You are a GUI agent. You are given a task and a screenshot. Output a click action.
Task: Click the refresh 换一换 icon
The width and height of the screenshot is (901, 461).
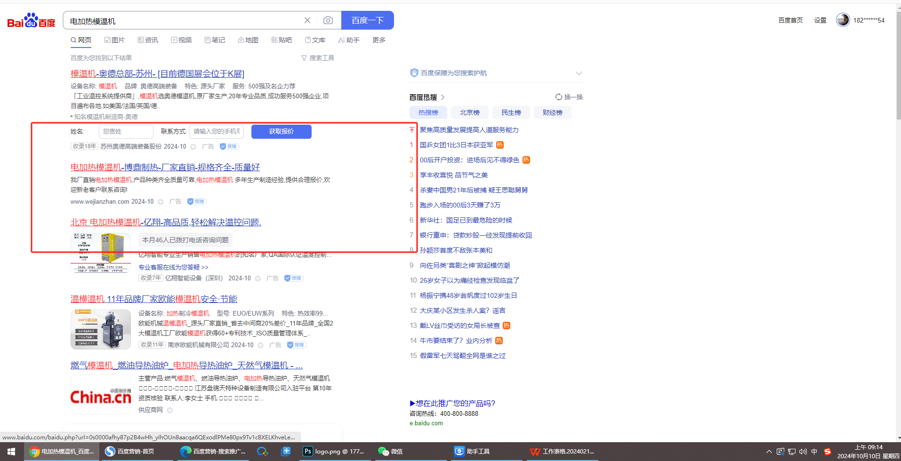559,97
